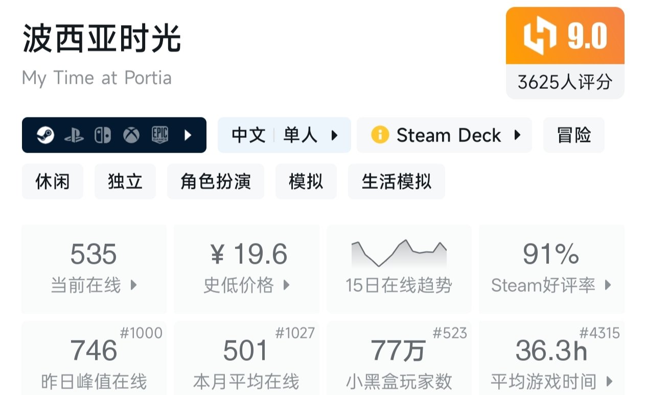This screenshot has height=395, width=646.
Task: Select the 休闲 genre tag
Action: (52, 181)
